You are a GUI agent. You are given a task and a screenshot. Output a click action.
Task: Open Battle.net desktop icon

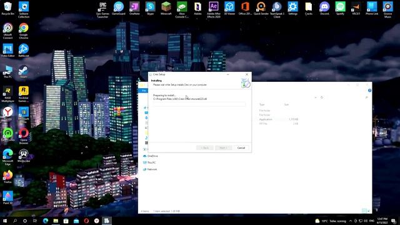click(24, 51)
